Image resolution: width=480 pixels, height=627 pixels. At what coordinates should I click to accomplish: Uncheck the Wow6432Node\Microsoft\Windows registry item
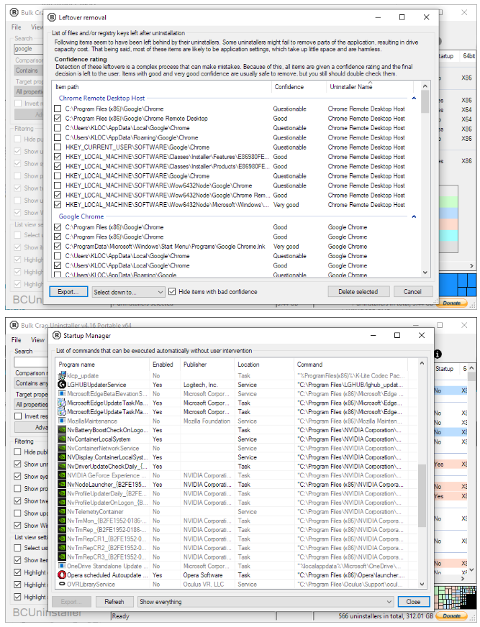[x=58, y=205]
